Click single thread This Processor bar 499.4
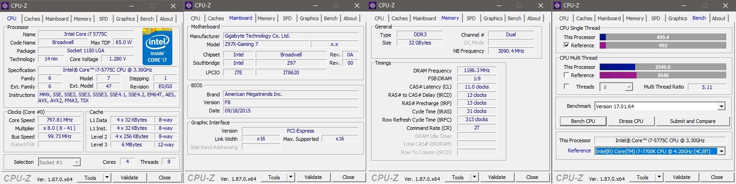Viewport: 736px width, 184px height. (663, 37)
